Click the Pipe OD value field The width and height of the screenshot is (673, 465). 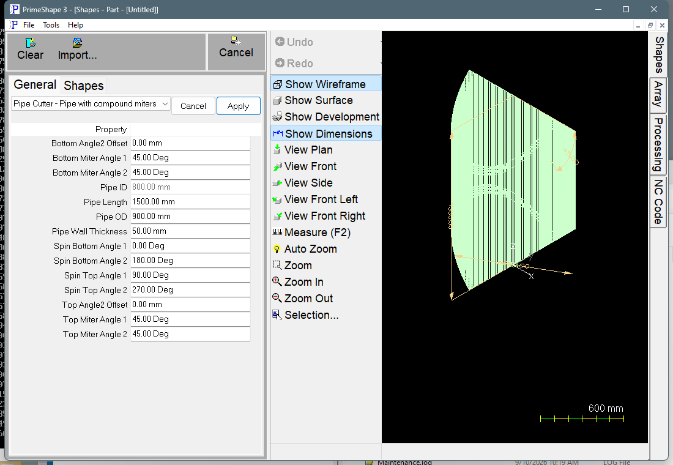tap(190, 217)
